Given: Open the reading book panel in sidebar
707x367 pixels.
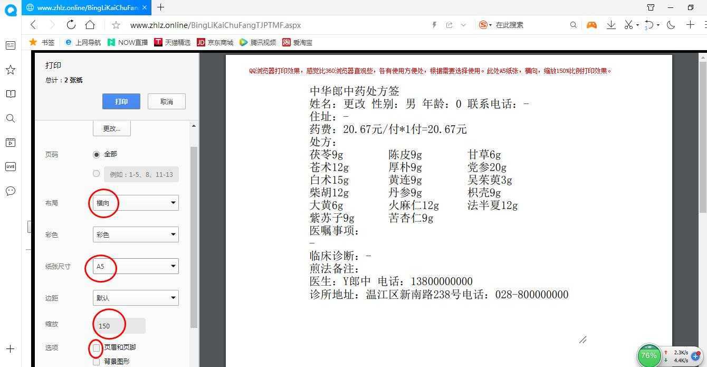Looking at the screenshot, I should click(x=11, y=93).
